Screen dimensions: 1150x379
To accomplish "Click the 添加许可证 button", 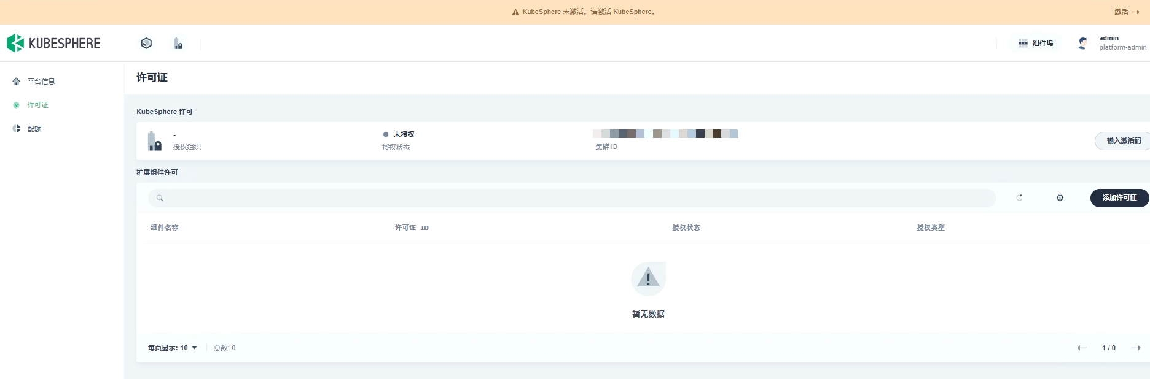I will (1119, 197).
